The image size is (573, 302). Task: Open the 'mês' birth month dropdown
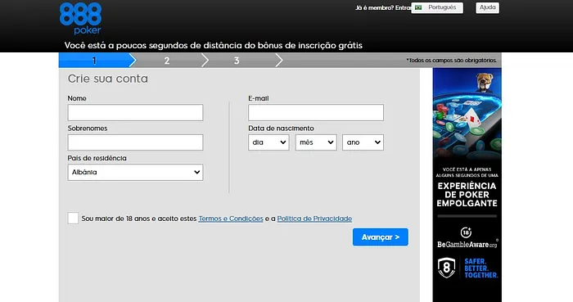316,142
